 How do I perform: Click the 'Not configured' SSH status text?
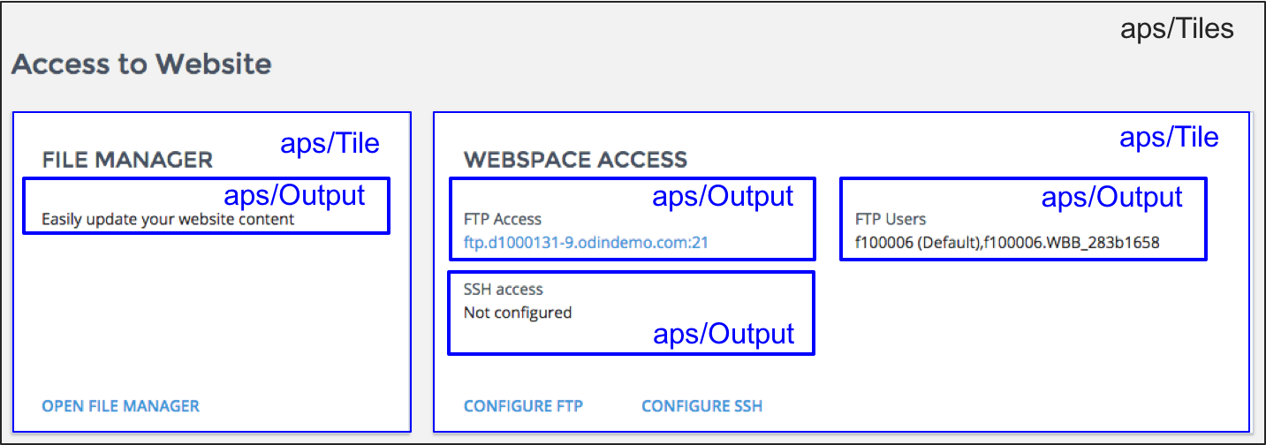518,313
